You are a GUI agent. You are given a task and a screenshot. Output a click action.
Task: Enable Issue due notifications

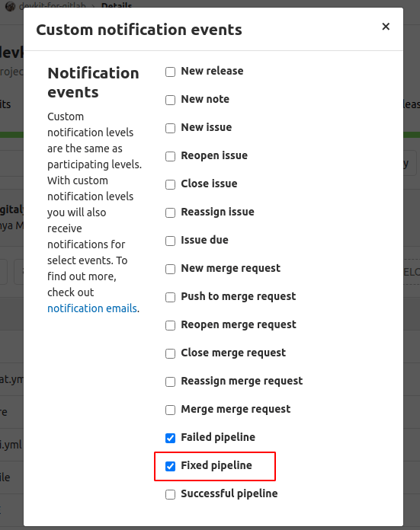pyautogui.click(x=170, y=241)
